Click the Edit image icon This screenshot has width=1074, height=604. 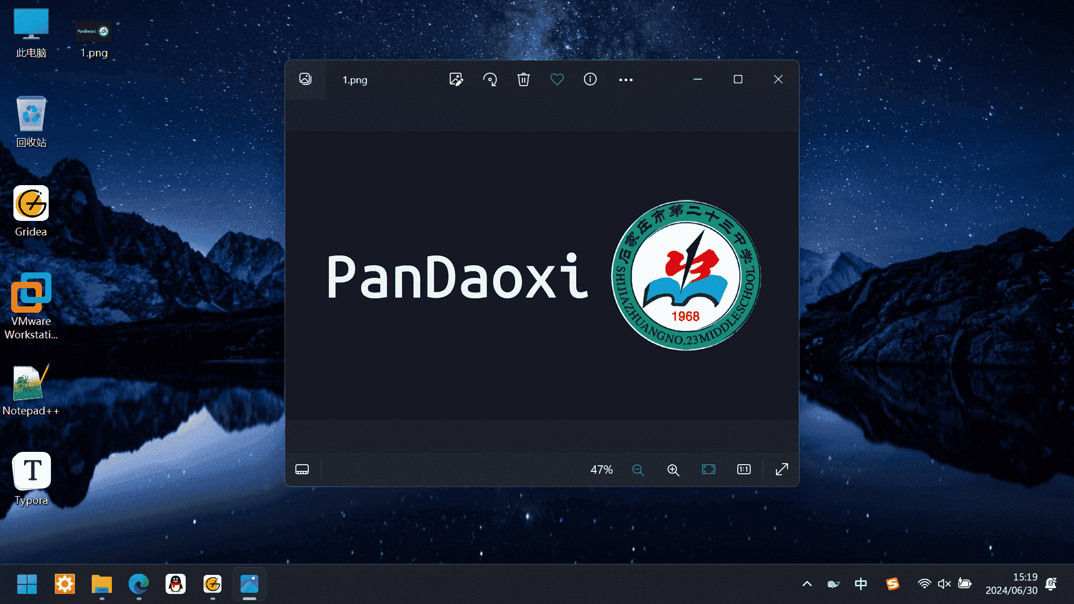point(456,79)
